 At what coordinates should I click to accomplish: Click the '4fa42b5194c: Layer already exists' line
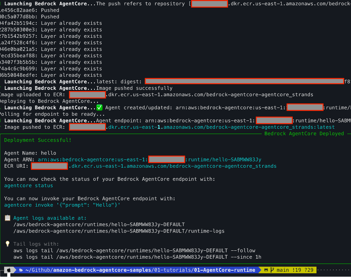pyautogui.click(x=51, y=23)
